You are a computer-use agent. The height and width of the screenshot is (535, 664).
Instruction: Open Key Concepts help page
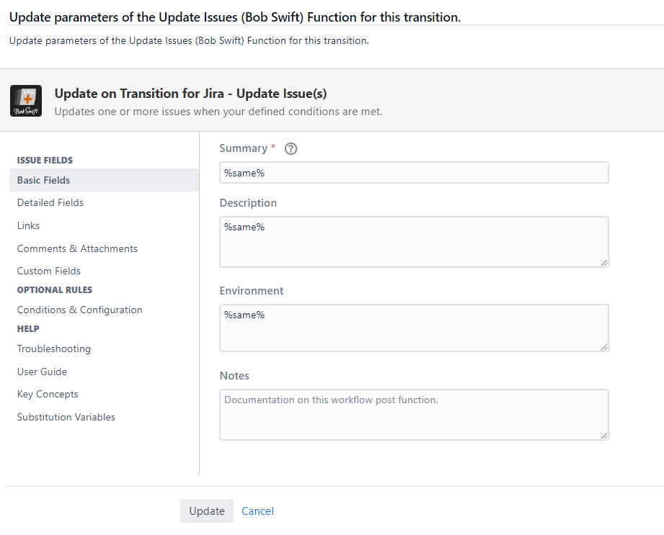tap(48, 394)
